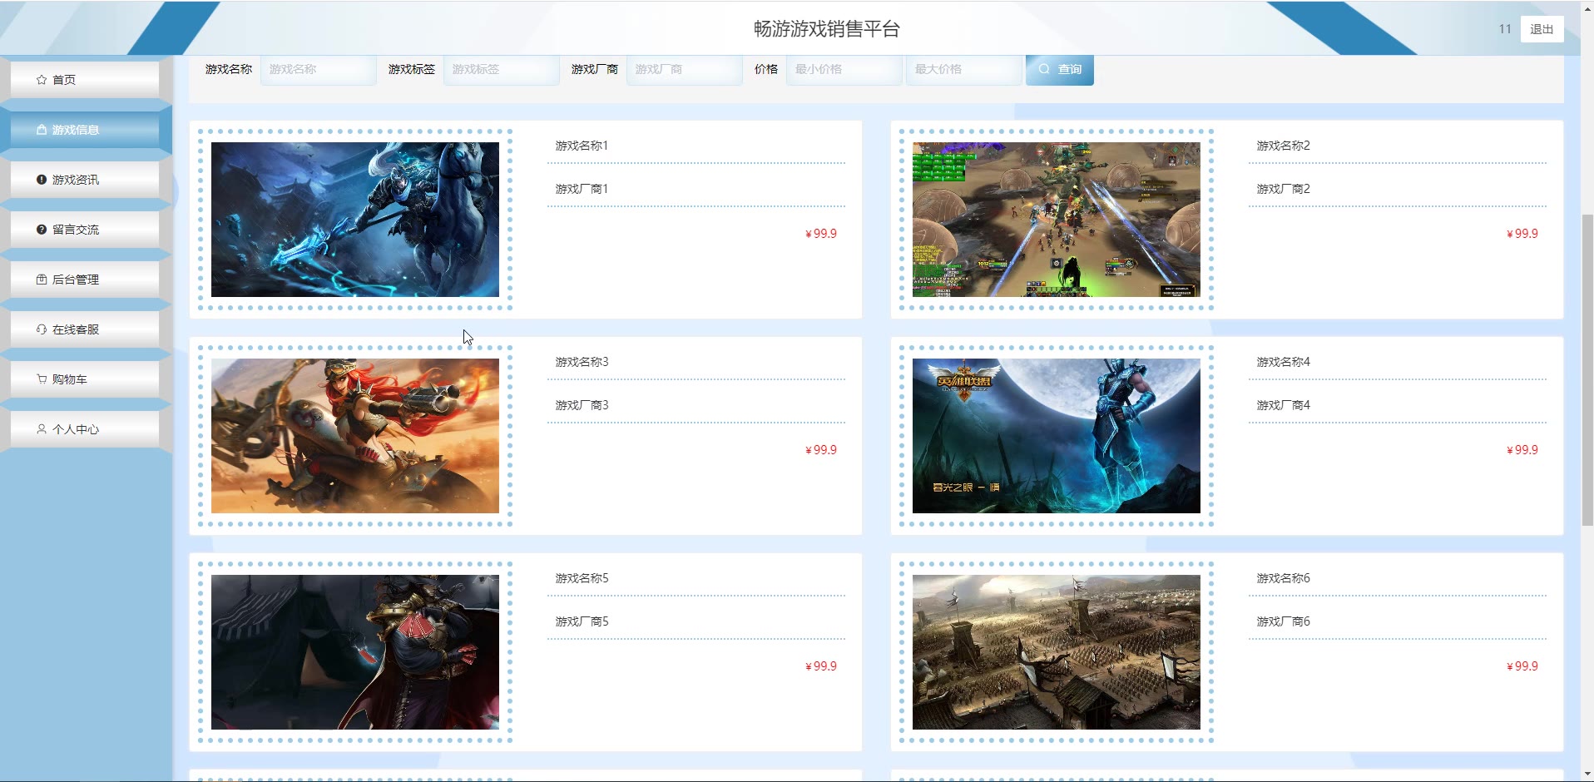This screenshot has width=1594, height=782.
Task: Click the star icon beside 首页
Action: point(42,80)
